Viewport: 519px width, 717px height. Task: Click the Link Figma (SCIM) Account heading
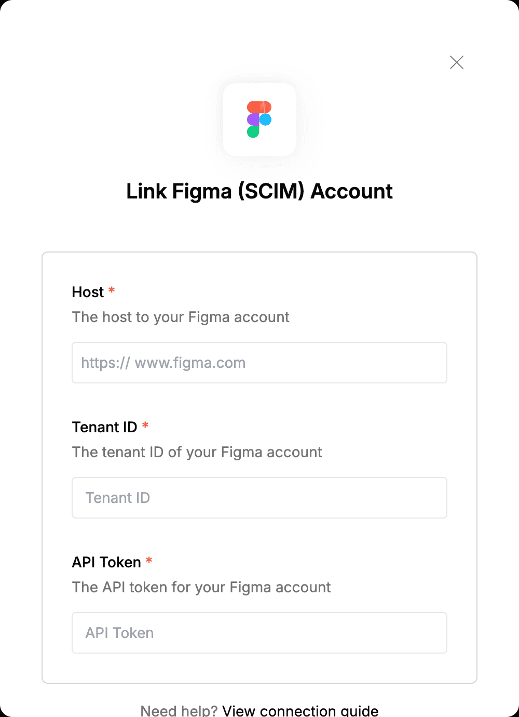(x=259, y=191)
